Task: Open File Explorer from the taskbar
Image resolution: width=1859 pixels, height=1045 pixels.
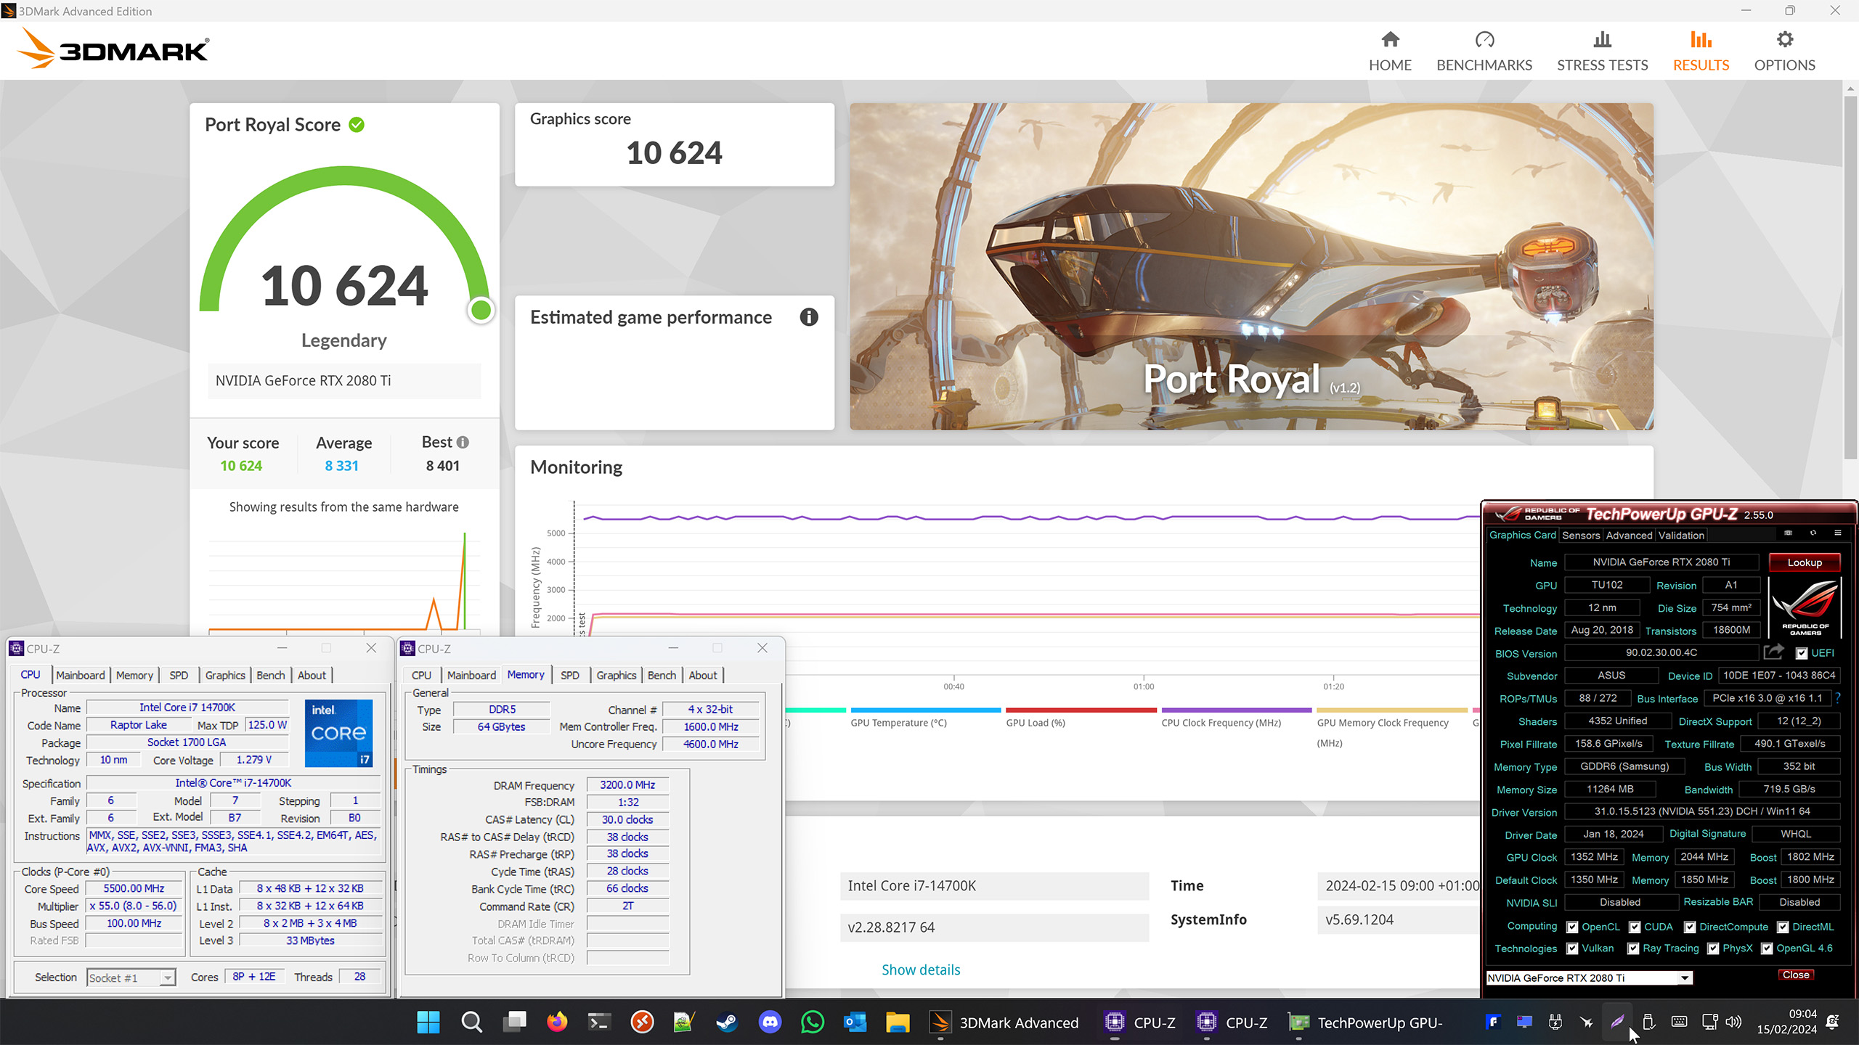Action: [x=898, y=1023]
